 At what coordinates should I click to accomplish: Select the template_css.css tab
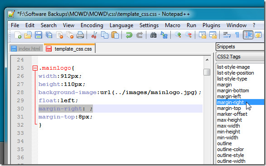point(69,48)
